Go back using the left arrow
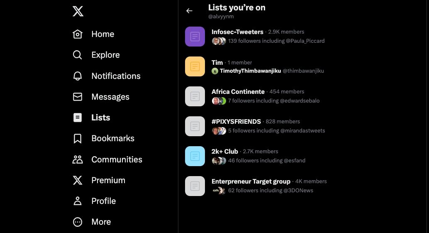The height and width of the screenshot is (233, 429). (189, 11)
